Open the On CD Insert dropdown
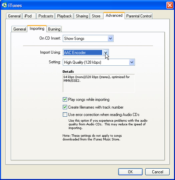 [88, 39]
